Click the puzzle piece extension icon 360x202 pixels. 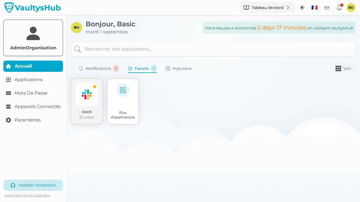point(13,185)
